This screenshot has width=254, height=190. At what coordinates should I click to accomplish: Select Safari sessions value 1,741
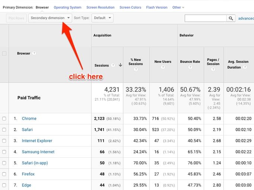point(99,130)
